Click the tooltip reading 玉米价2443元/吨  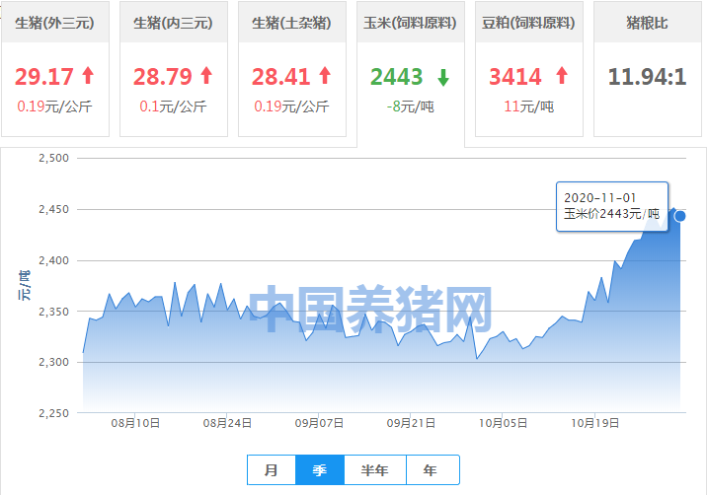point(612,206)
